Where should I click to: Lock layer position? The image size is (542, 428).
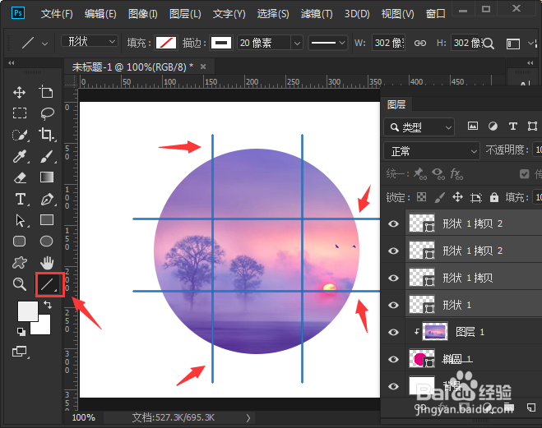tap(457, 197)
